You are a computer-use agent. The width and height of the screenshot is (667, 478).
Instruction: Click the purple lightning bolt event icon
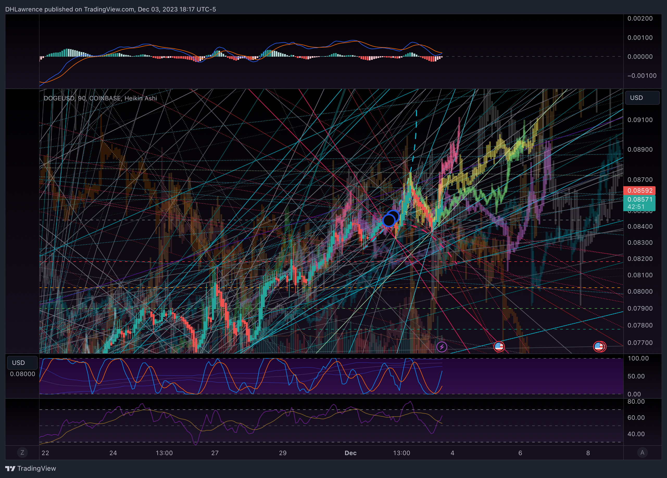click(x=442, y=347)
